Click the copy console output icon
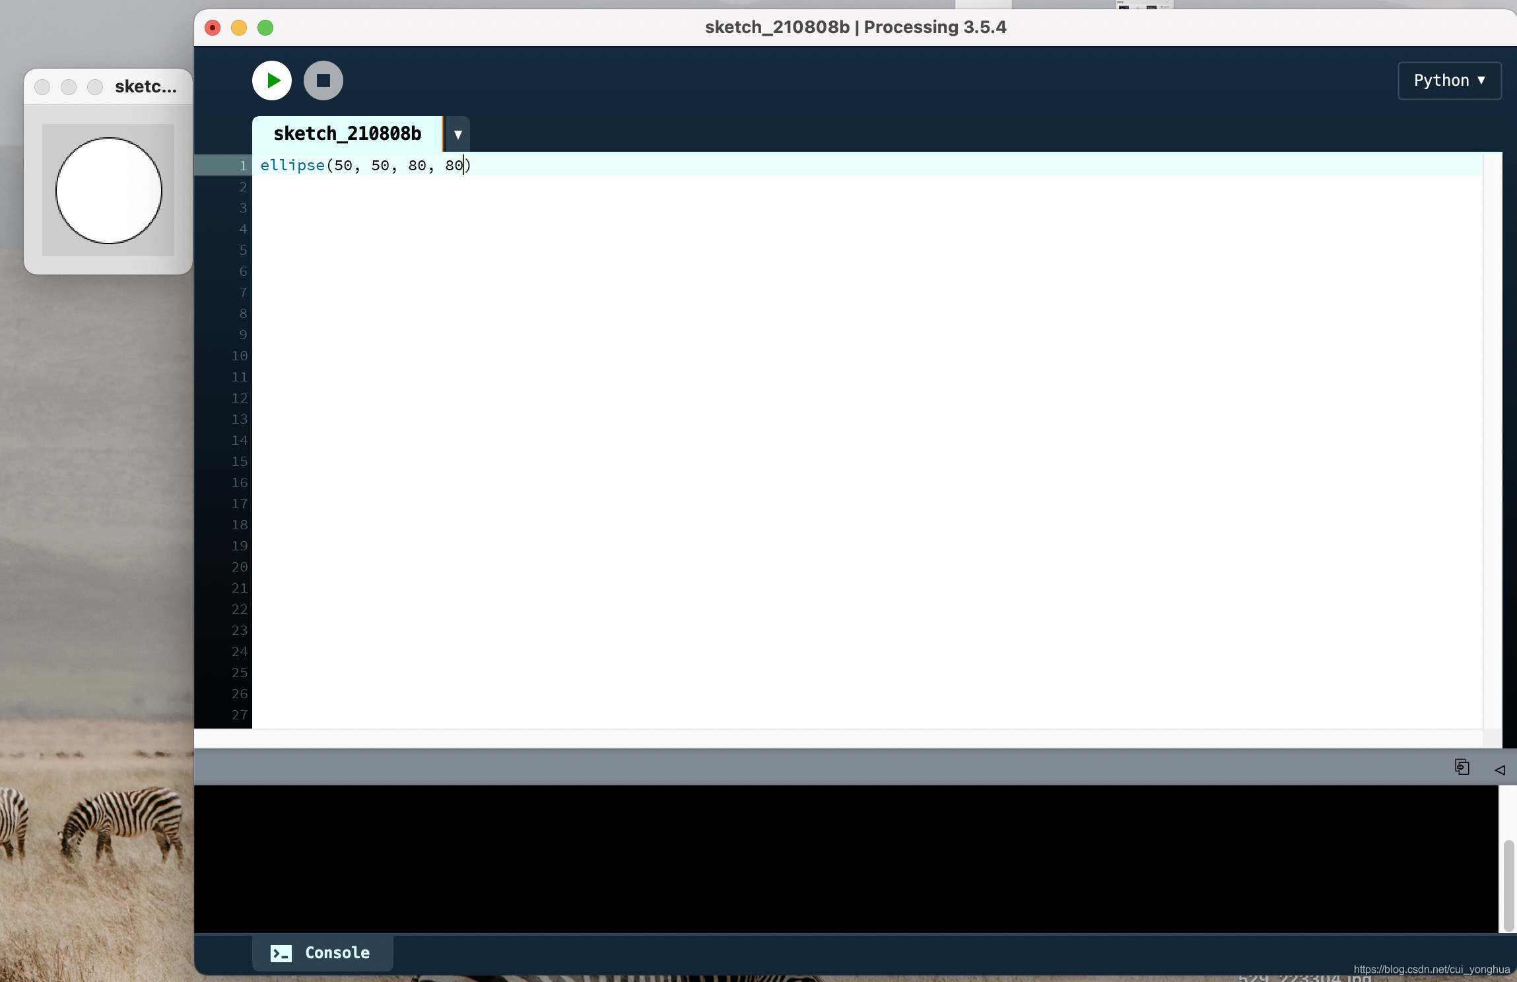The height and width of the screenshot is (982, 1517). pos(1461,767)
